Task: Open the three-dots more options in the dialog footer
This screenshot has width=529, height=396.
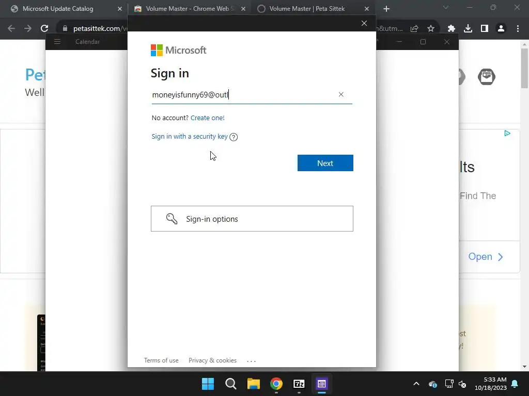Action: tap(252, 361)
